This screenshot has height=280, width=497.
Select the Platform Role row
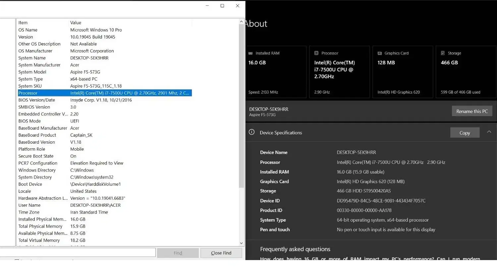(x=105, y=149)
